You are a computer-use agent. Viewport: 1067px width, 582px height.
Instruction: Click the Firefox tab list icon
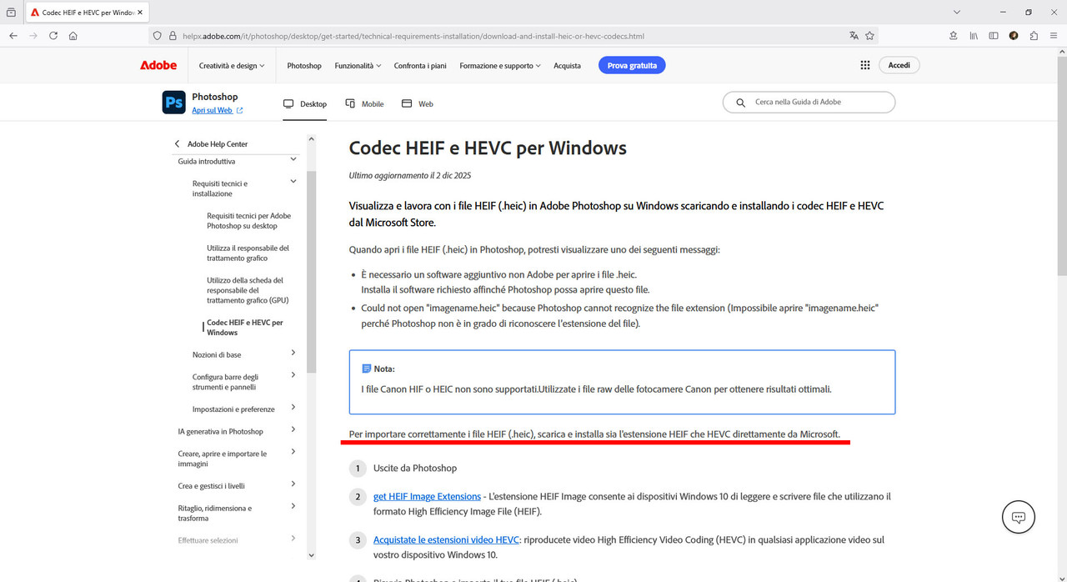(11, 13)
